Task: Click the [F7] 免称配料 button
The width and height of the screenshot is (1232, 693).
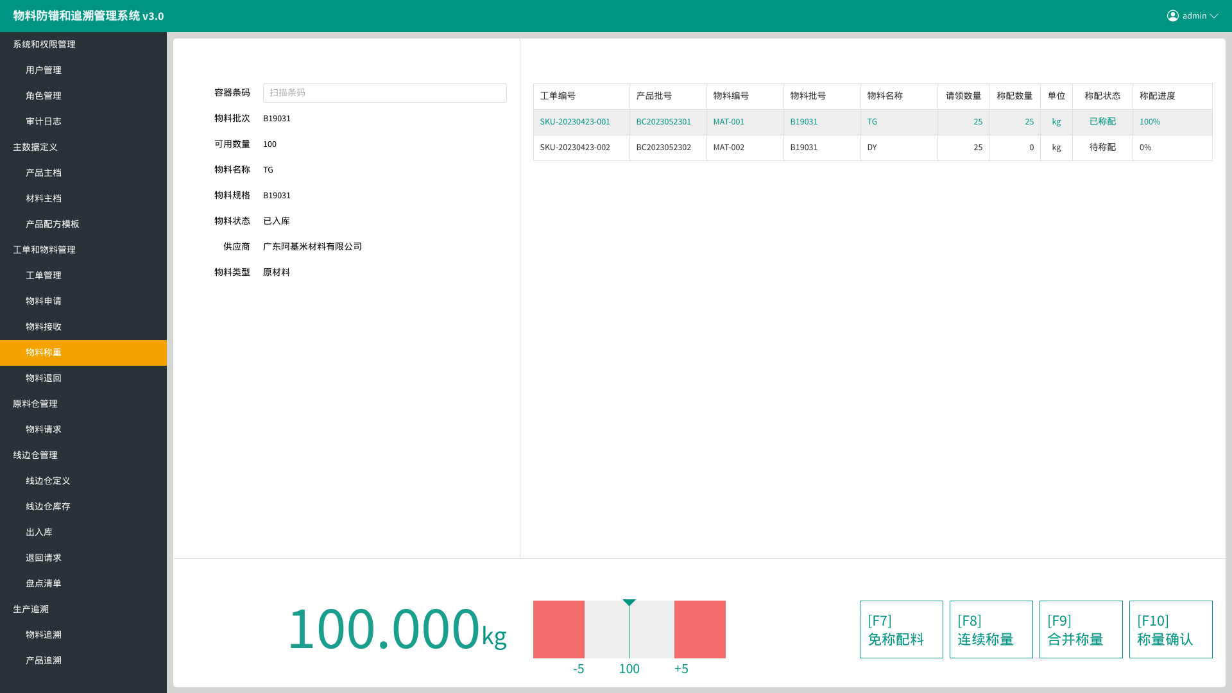Action: pyautogui.click(x=902, y=629)
